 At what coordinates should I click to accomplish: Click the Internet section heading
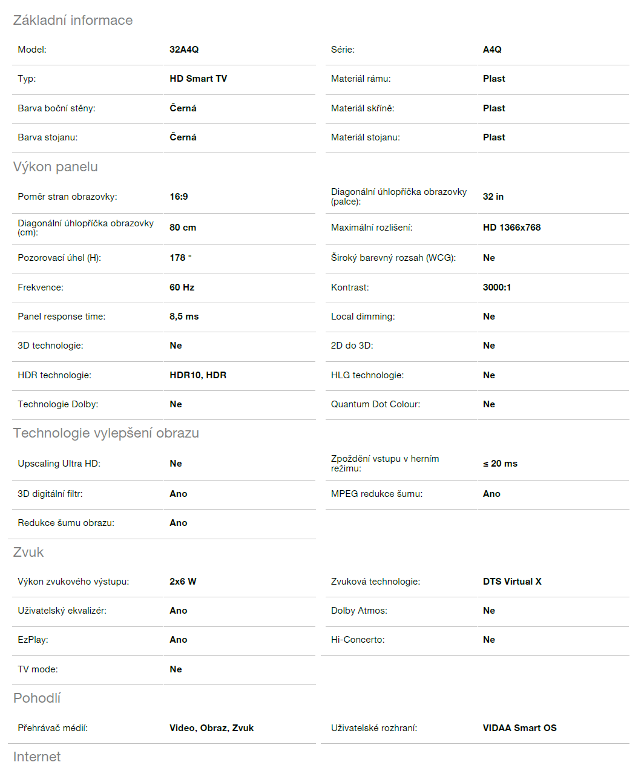click(37, 757)
